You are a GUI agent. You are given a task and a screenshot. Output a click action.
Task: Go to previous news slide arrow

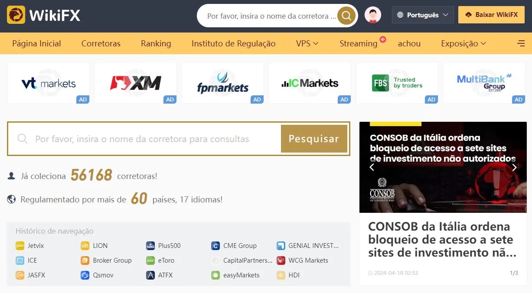372,167
